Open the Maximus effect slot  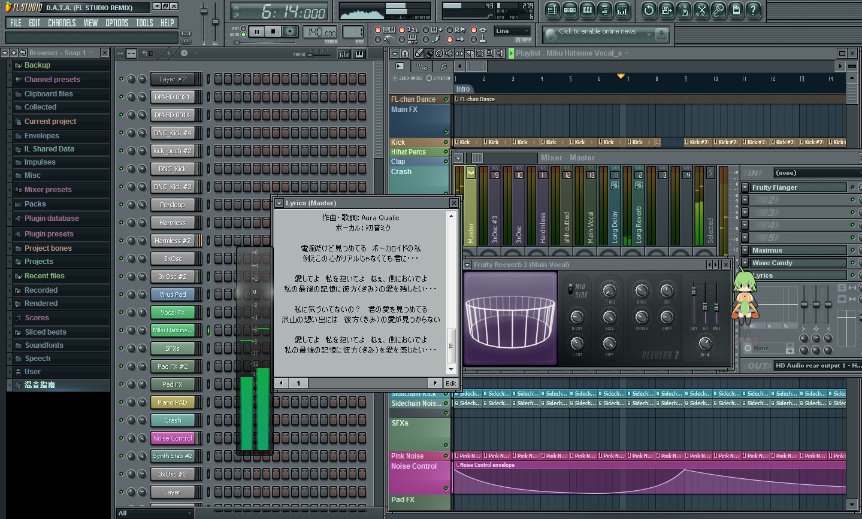tap(799, 250)
